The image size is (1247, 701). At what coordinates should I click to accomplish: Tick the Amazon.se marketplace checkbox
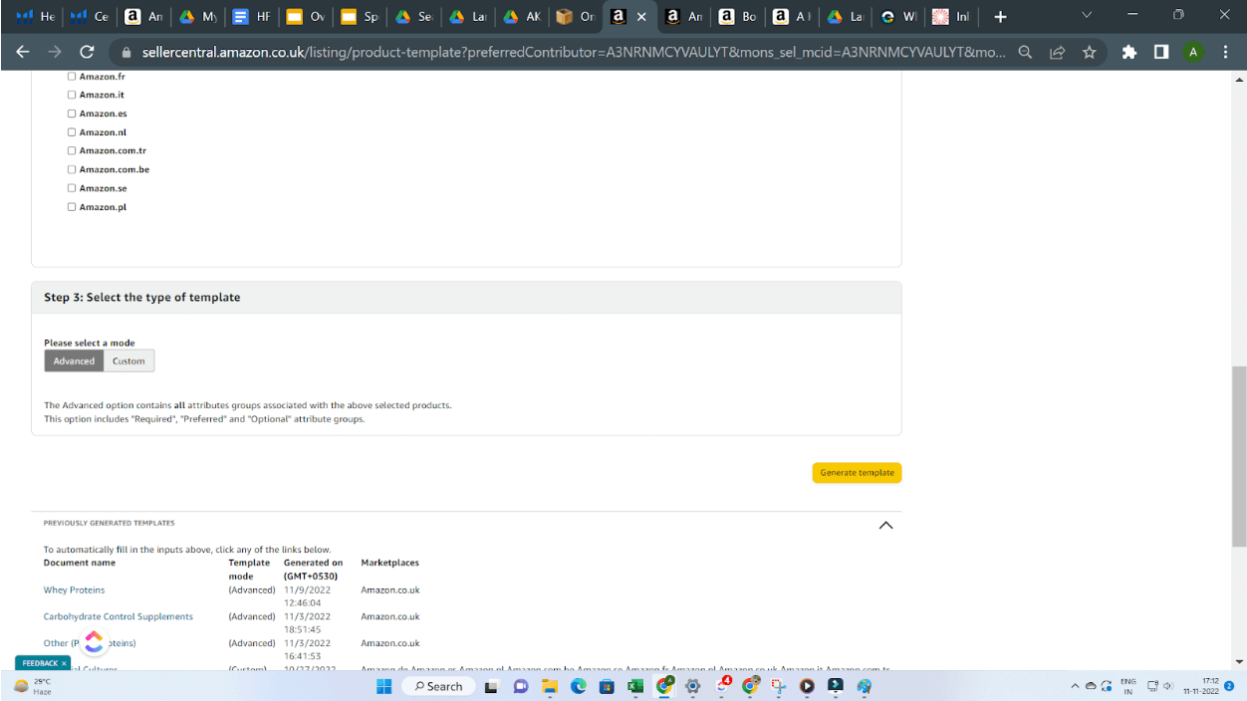coord(72,188)
